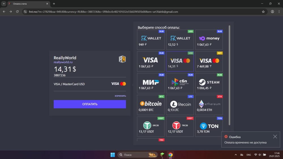Select USDT TRC20, 12,17 USDT
283x159 pixels.
180,127
